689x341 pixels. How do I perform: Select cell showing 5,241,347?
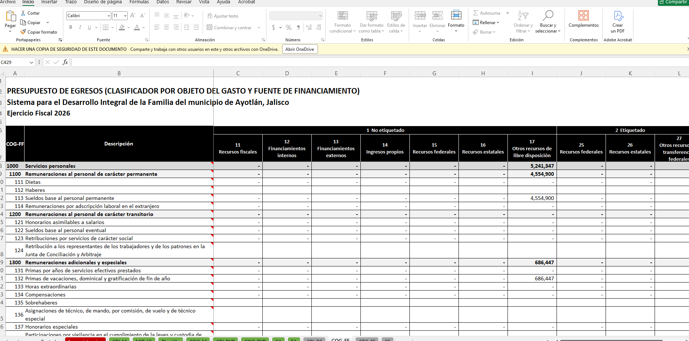[x=532, y=166]
